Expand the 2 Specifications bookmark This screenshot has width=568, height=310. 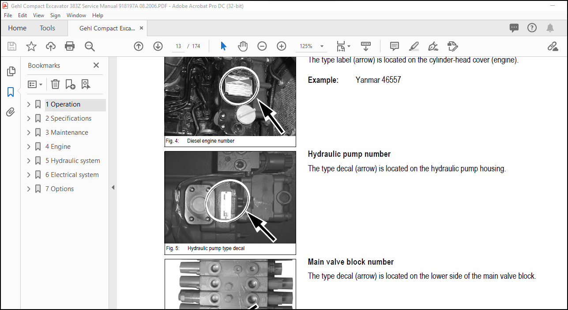[x=29, y=118]
